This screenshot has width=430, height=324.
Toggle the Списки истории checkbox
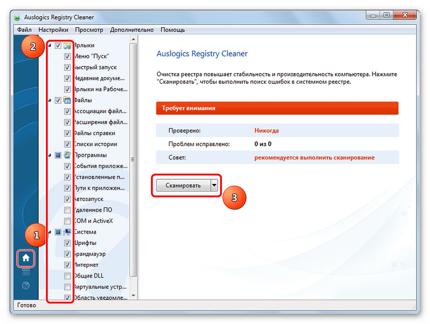coord(67,144)
